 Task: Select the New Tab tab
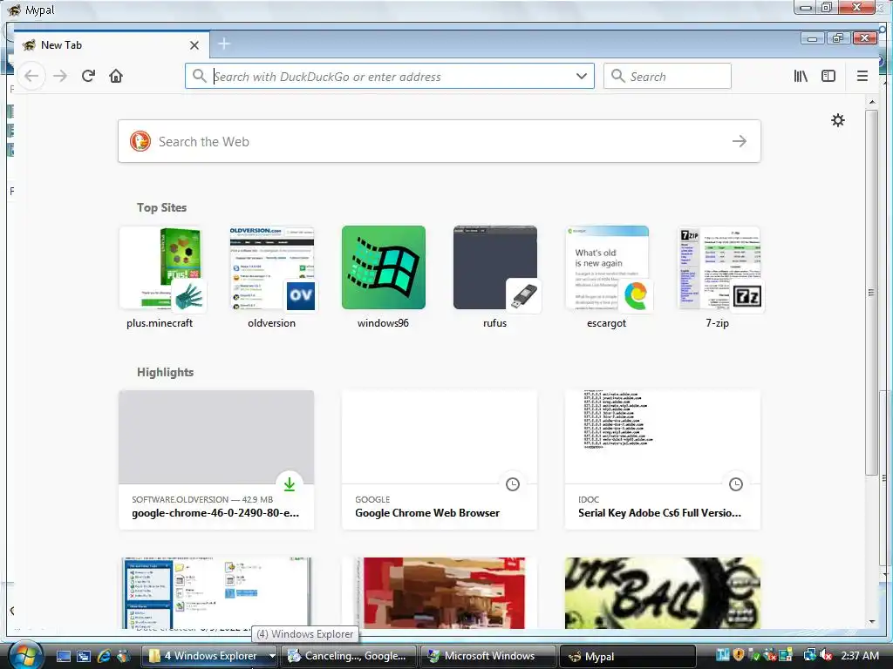coord(111,45)
